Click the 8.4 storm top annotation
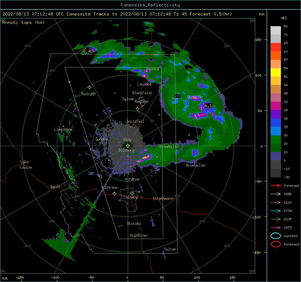301x282 pixels. [87, 51]
